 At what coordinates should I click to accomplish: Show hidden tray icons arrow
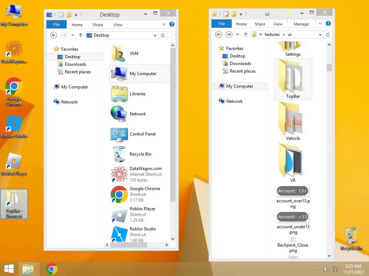318,269
